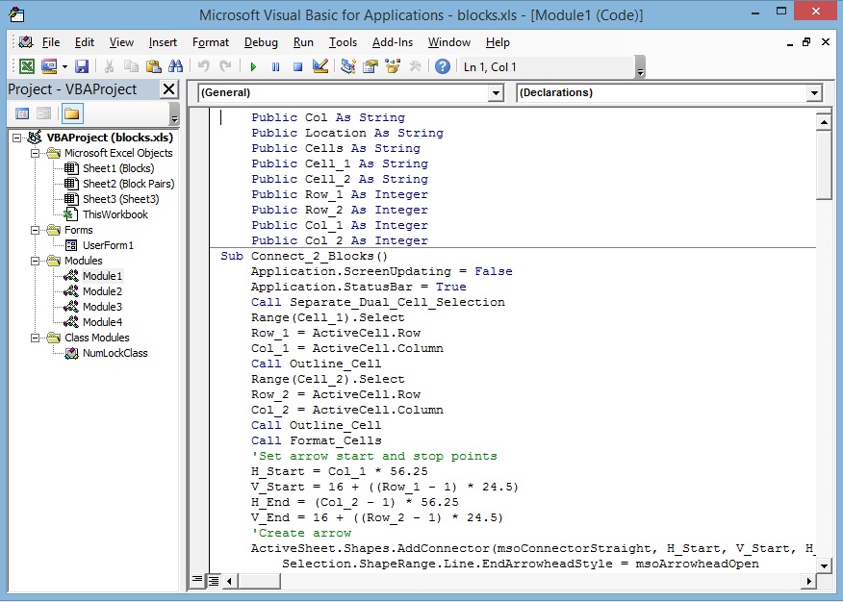This screenshot has height=602, width=843.
Task: Click the Break pause button
Action: pos(276,67)
